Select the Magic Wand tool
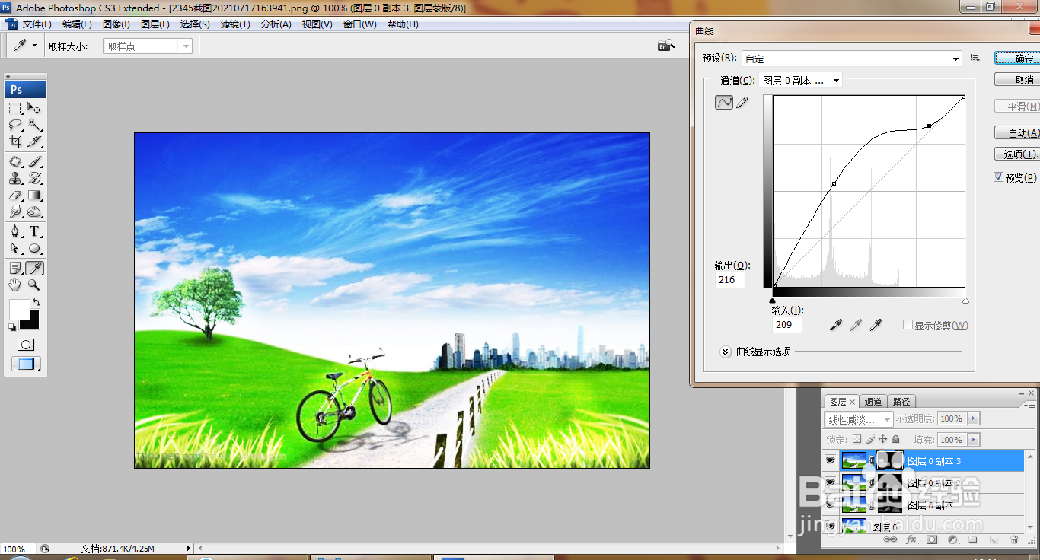Image resolution: width=1040 pixels, height=560 pixels. [34, 125]
